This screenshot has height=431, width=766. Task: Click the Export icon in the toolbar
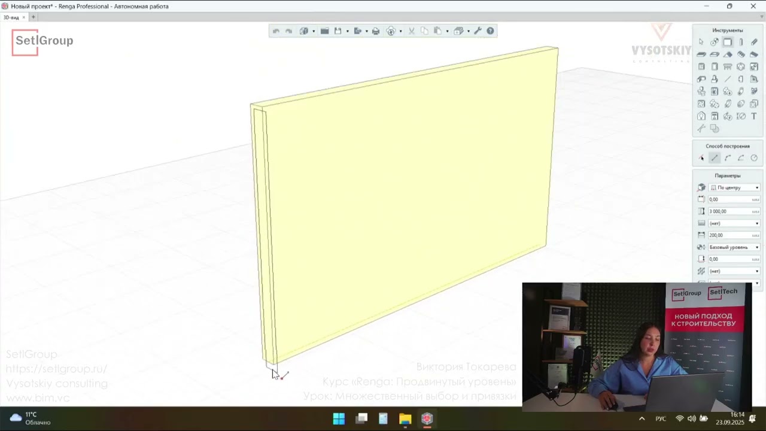[x=357, y=31]
